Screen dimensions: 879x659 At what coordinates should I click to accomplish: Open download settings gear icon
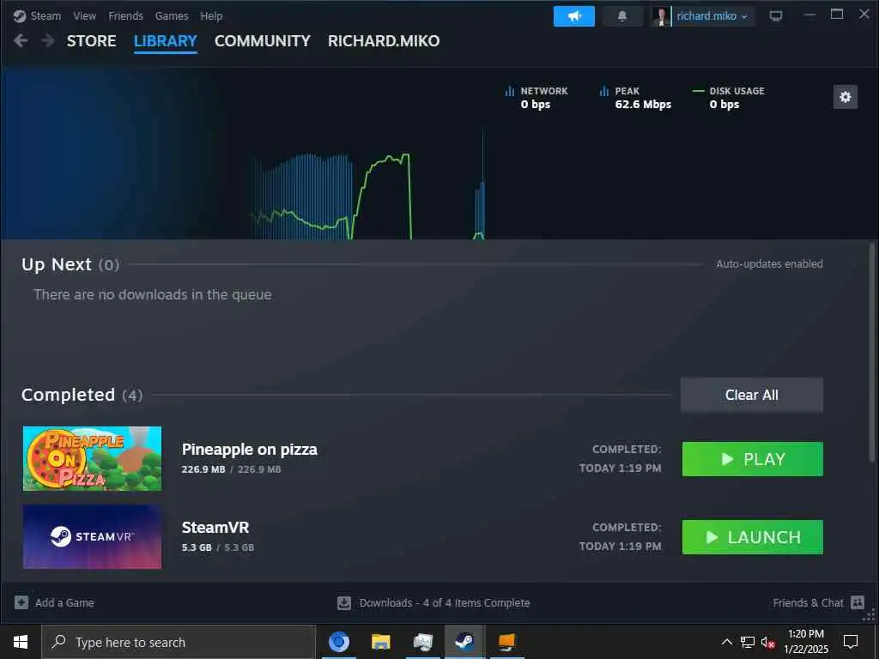(846, 97)
